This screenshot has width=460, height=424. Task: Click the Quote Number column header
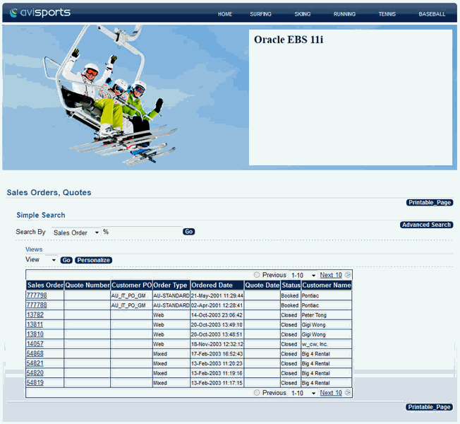point(87,285)
